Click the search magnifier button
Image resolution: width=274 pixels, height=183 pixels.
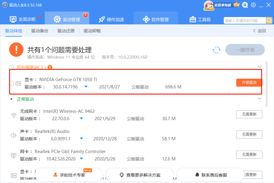[x=269, y=20]
